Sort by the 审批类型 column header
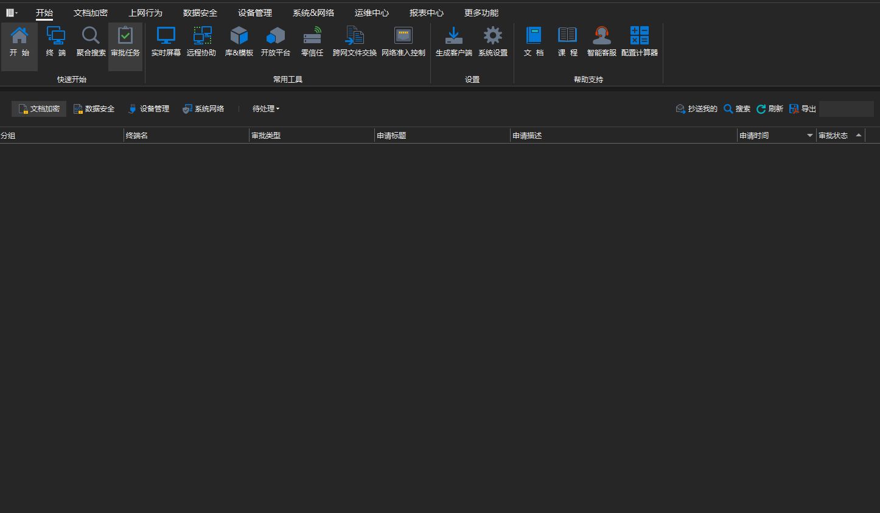Viewport: 880px width, 513px height. (x=312, y=135)
